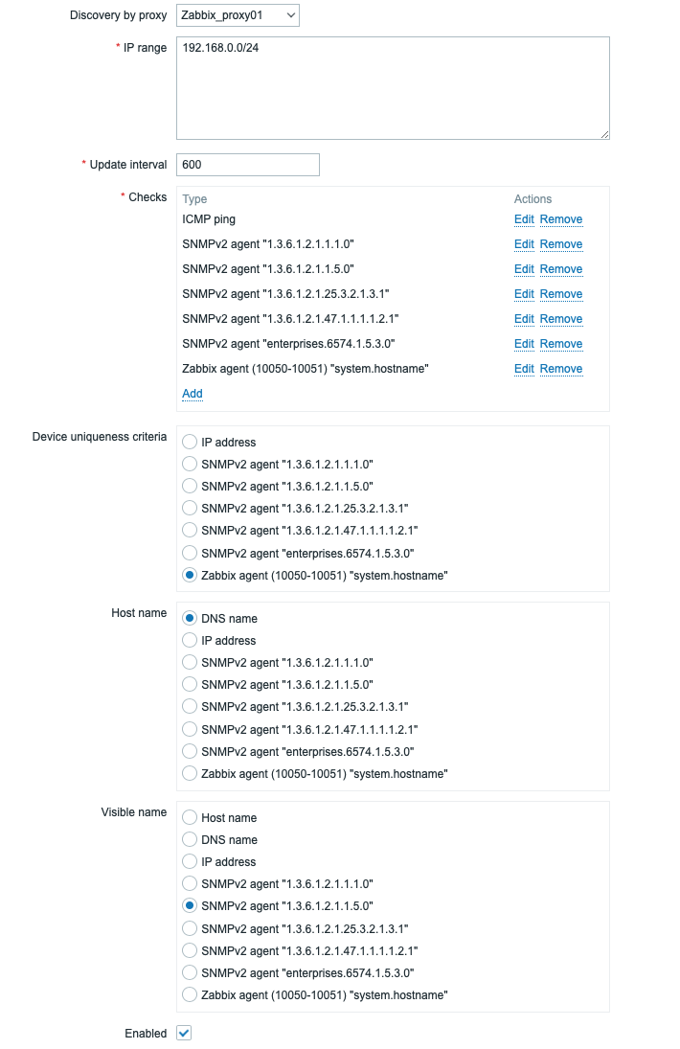The width and height of the screenshot is (680, 1049).
Task: Choose Zabbix agent system.hostname for visible name
Action: (190, 994)
